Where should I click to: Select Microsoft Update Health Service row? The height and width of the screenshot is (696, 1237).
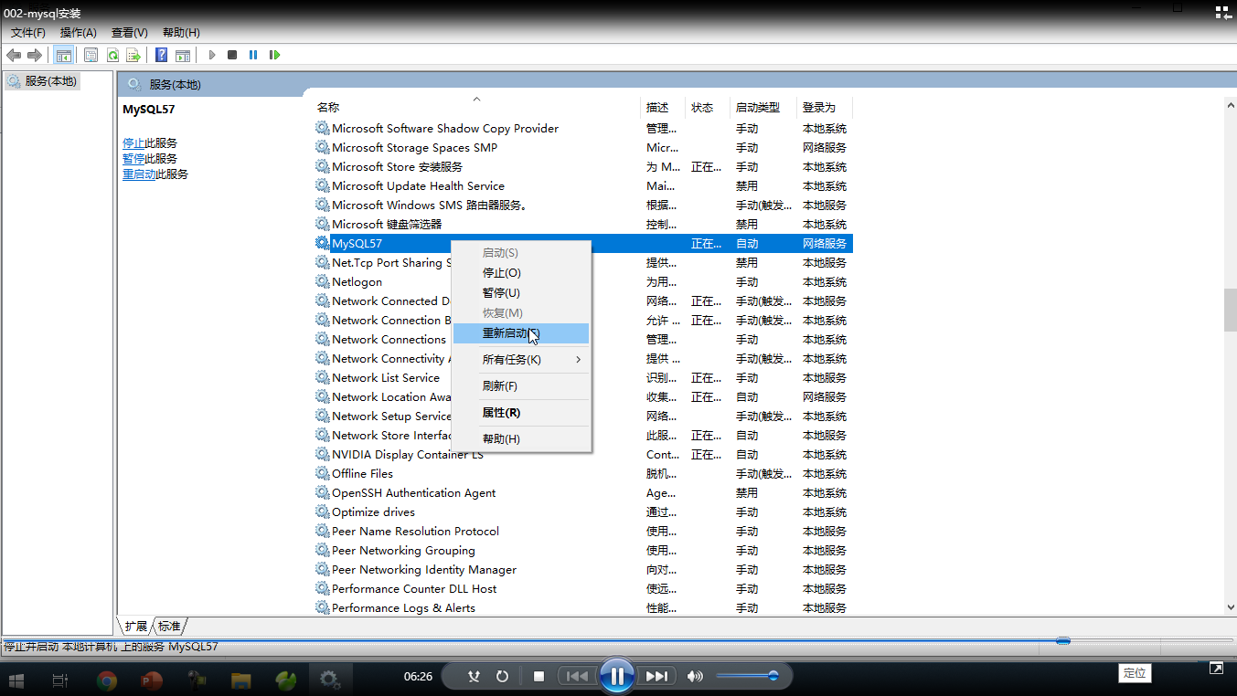(583, 185)
